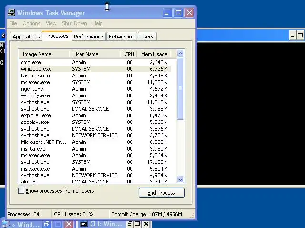
Task: Select the mshta.exe process
Action: [95, 149]
